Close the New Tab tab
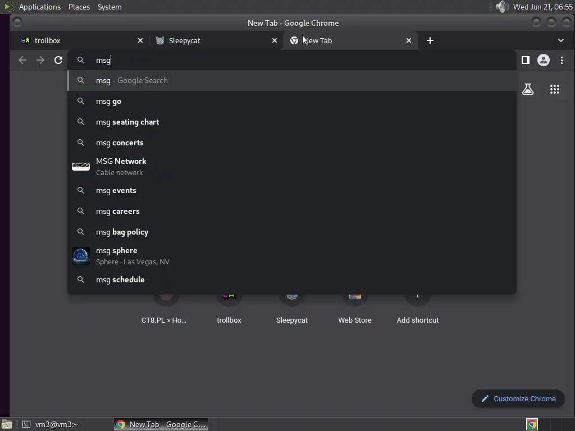575x431 pixels. click(409, 40)
